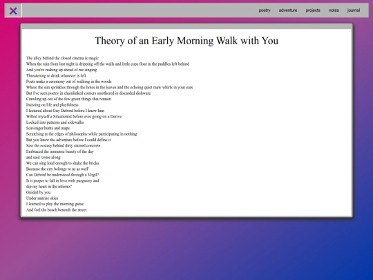Screen dimensions: 373x280
Task: Click line 'Saw the ecstasy behind dirty stained concrete'
Action: (x=63, y=145)
